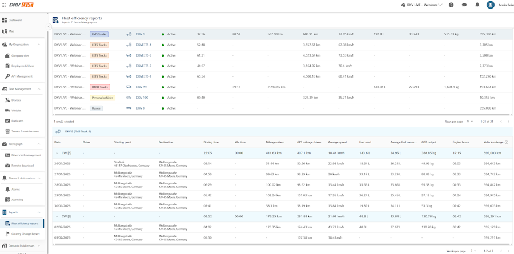Open the help question mark icon

point(451,5)
